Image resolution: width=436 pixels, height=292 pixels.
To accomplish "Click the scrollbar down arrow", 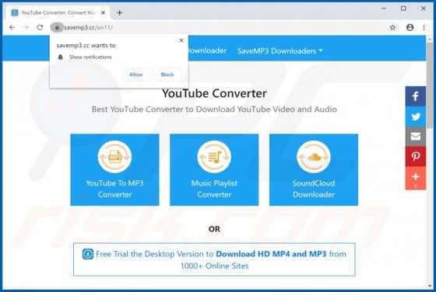I will [430, 286].
